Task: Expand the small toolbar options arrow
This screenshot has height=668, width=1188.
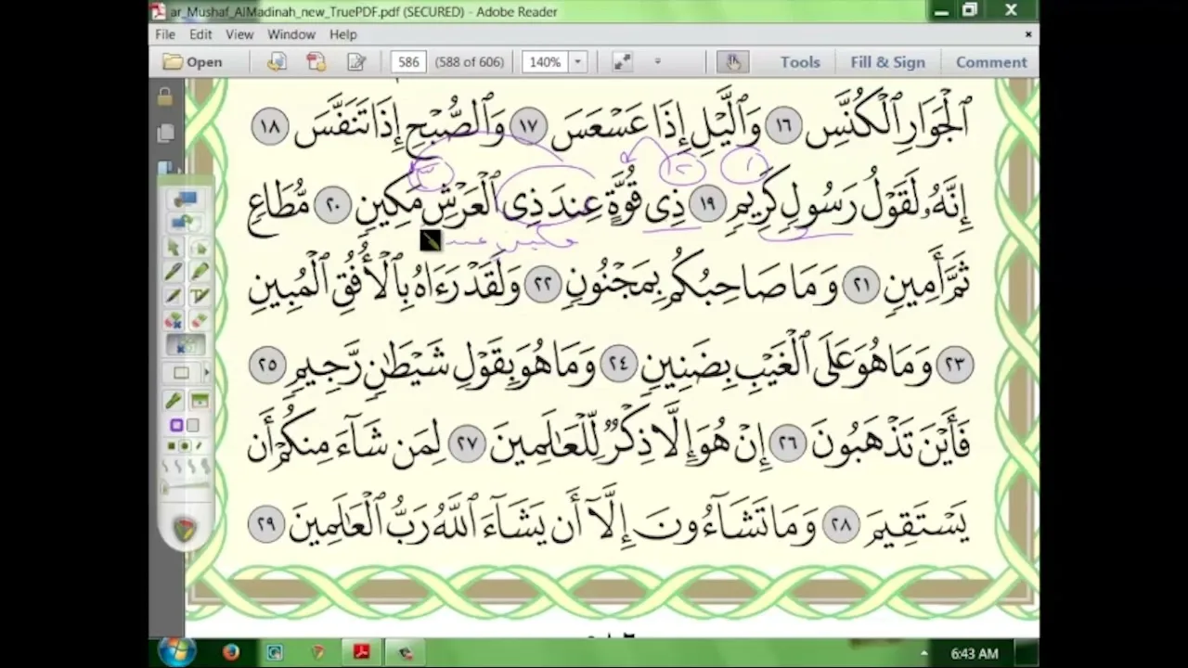Action: click(658, 62)
